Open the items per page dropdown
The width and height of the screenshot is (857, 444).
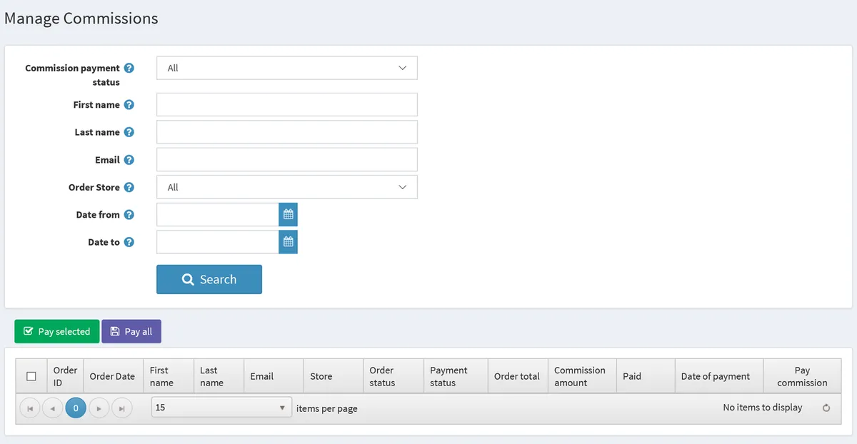[221, 408]
